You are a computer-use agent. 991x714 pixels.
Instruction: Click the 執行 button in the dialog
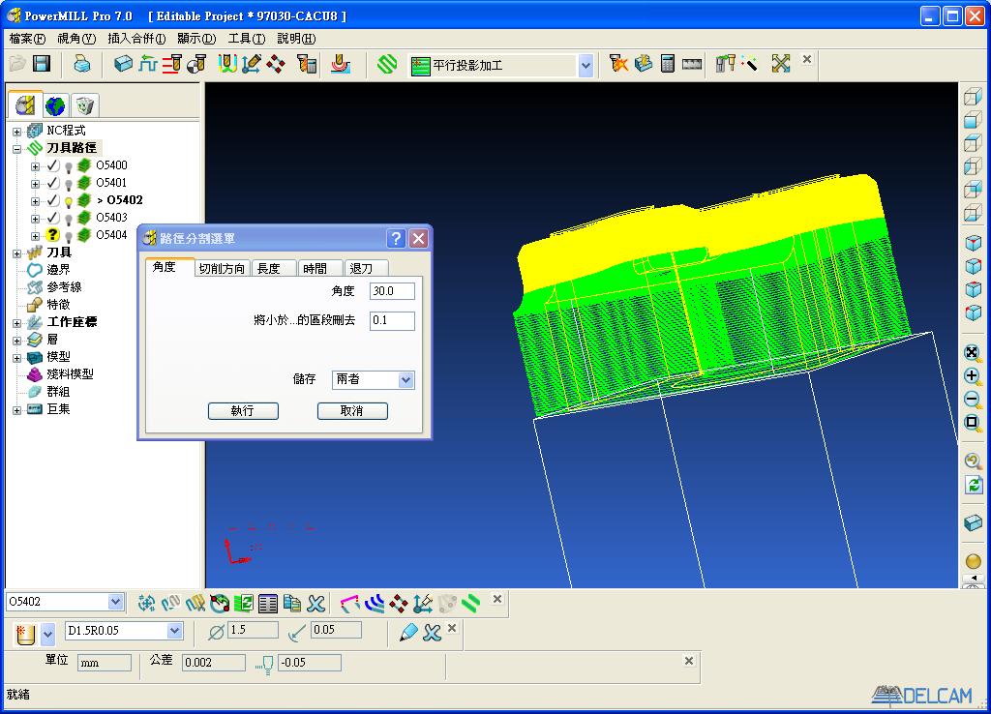point(243,411)
